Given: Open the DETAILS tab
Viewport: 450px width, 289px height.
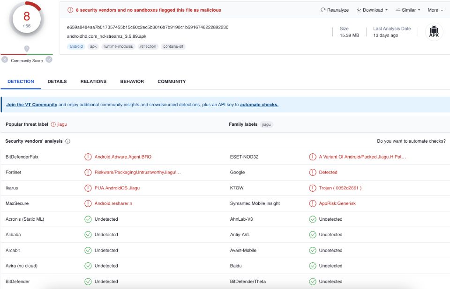Looking at the screenshot, I should click(x=57, y=82).
